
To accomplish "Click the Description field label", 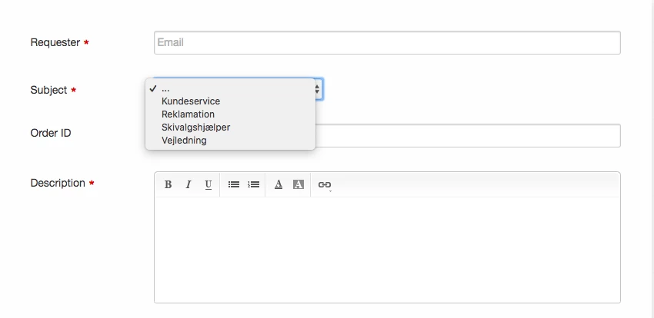I will click(x=58, y=183).
